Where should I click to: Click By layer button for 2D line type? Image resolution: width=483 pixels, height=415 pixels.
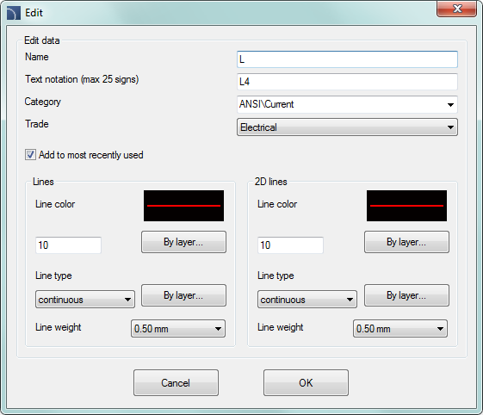point(406,295)
